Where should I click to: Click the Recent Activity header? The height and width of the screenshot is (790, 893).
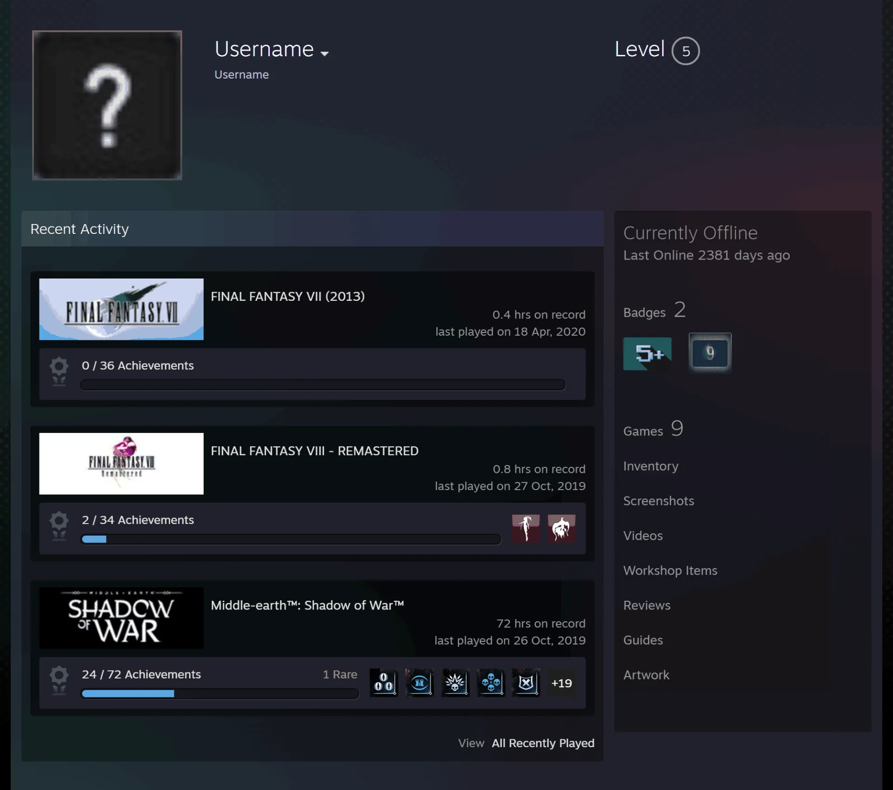[313, 229]
